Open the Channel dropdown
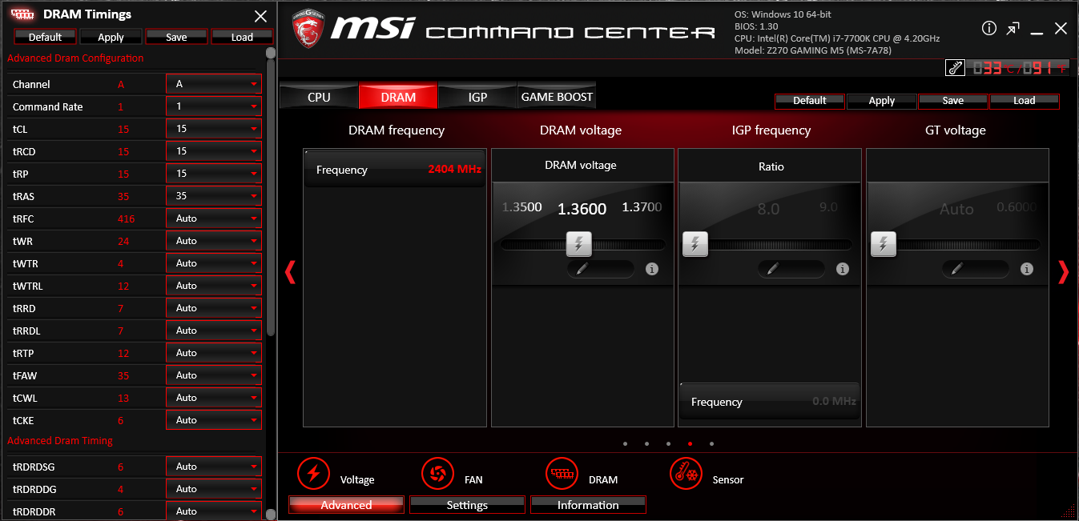1079x521 pixels. 214,84
